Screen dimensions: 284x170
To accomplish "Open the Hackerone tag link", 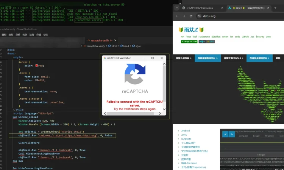I will (x=204, y=37).
